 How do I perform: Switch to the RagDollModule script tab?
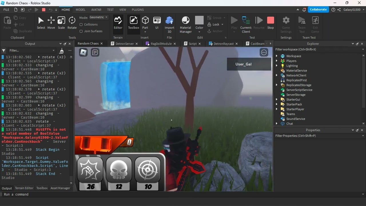(161, 44)
